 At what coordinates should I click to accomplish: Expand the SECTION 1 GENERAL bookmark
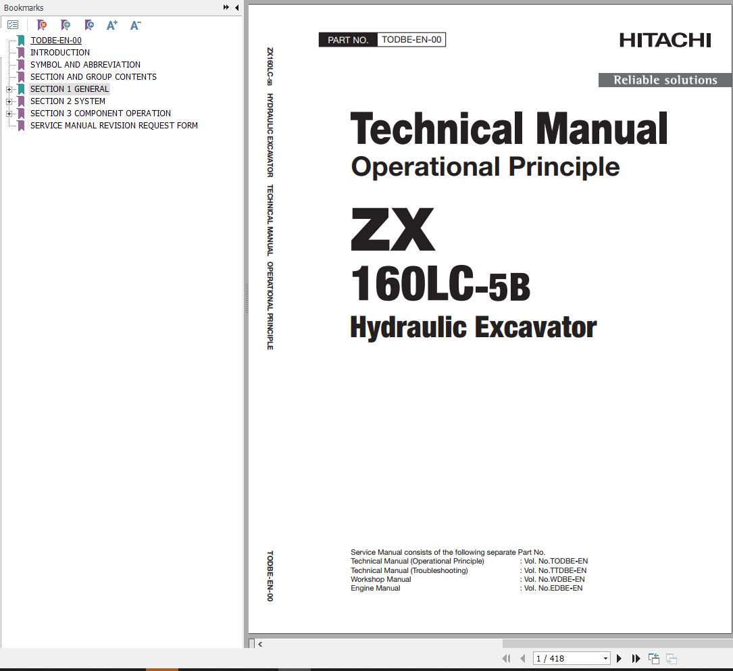click(9, 89)
